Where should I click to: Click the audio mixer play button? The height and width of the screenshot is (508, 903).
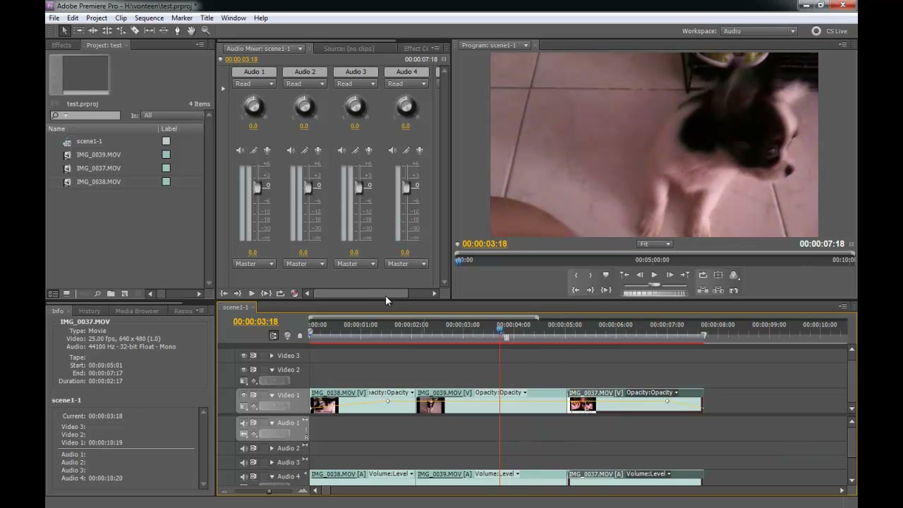252,294
